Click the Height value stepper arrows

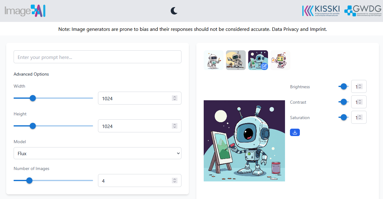[175, 126]
